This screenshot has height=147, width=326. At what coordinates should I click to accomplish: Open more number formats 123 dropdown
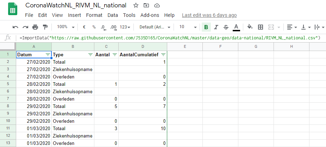tap(125, 27)
